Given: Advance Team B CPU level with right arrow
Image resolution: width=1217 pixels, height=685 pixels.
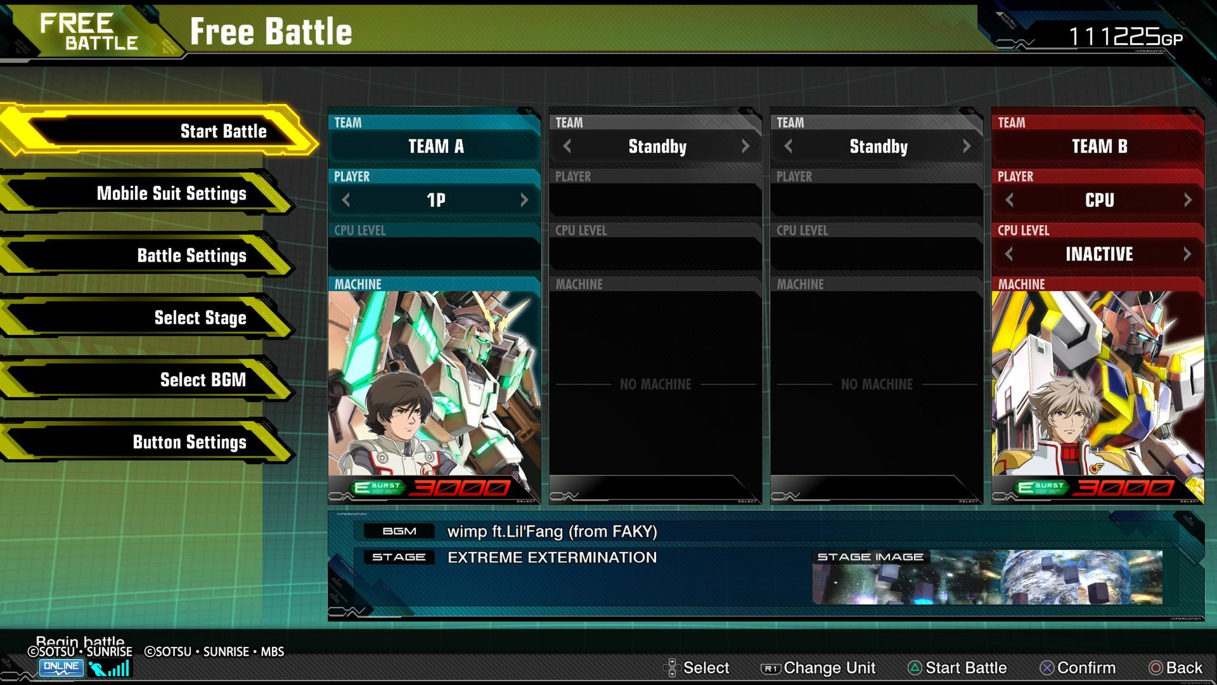Looking at the screenshot, I should [1187, 254].
